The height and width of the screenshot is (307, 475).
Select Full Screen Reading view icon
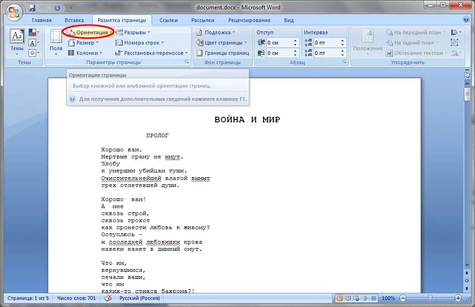[348, 298]
